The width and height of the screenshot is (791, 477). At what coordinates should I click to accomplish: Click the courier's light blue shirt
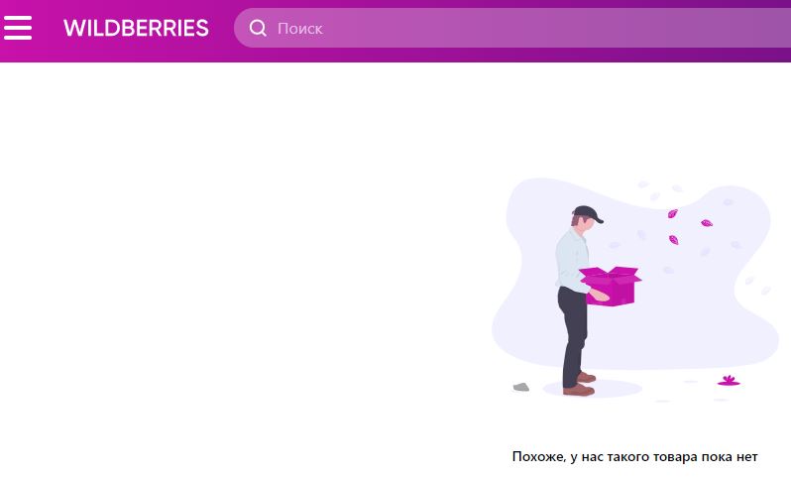click(x=572, y=260)
